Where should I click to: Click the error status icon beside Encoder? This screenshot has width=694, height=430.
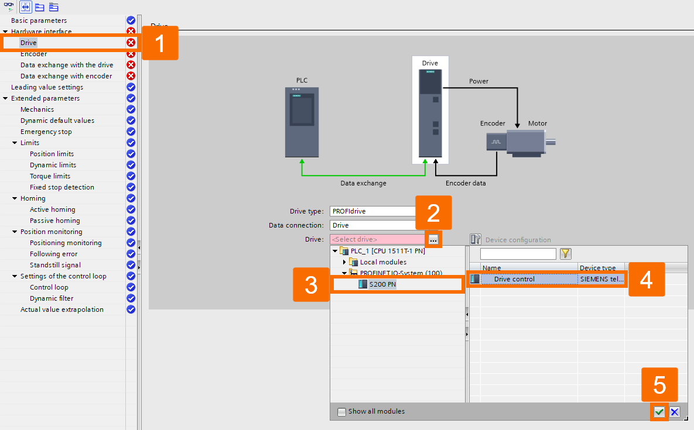click(x=130, y=54)
